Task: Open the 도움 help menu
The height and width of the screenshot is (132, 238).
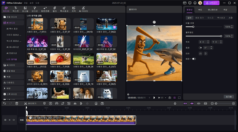Action: [x=37, y=3]
